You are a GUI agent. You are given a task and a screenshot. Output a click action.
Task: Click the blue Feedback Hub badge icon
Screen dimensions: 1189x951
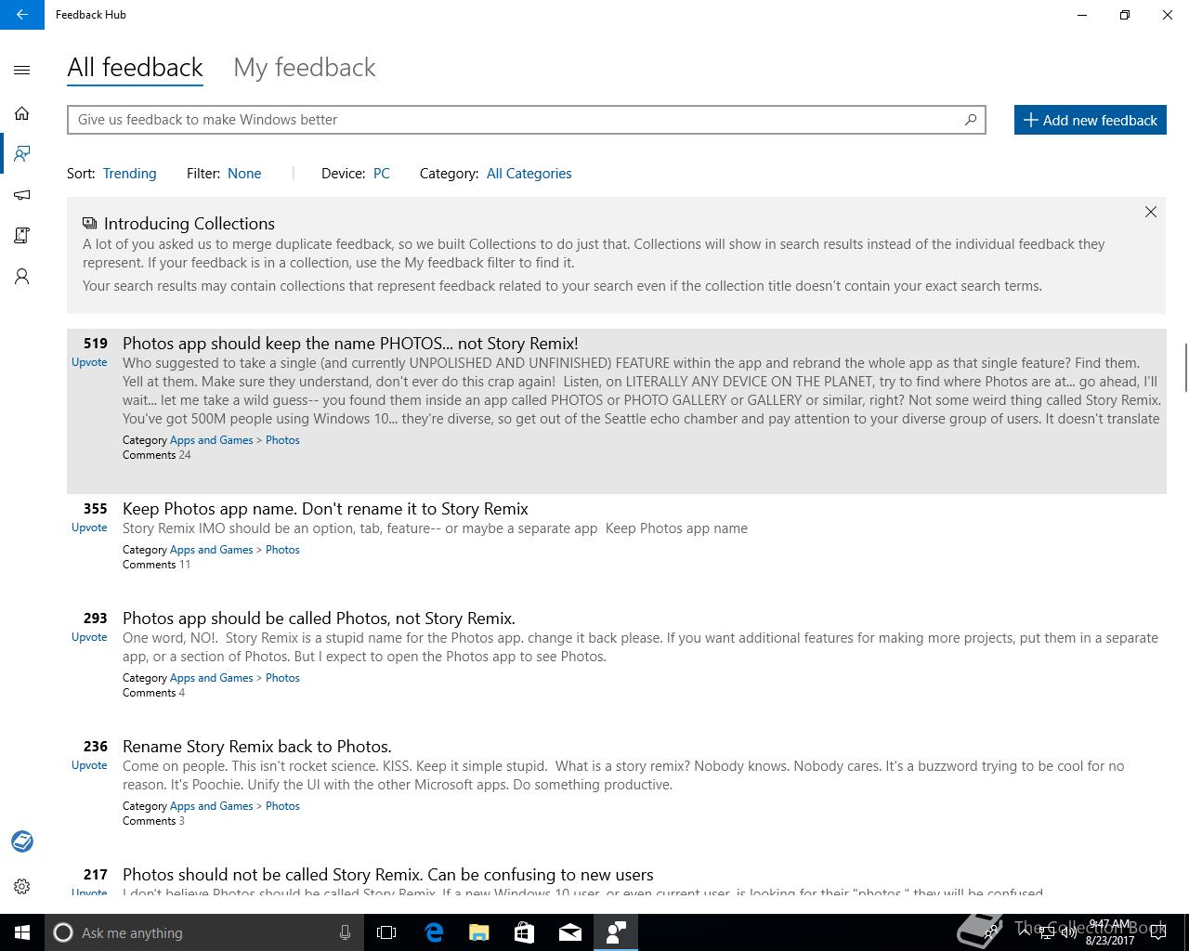22,841
